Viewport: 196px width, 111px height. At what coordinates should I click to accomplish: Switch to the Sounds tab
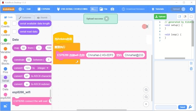pos(42,18)
